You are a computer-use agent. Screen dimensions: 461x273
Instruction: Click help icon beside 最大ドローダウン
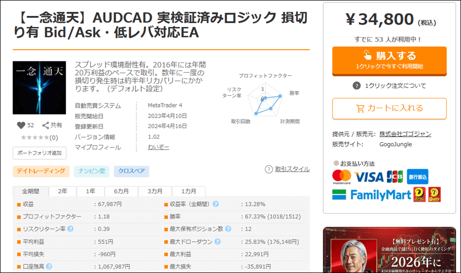[x=217, y=242]
